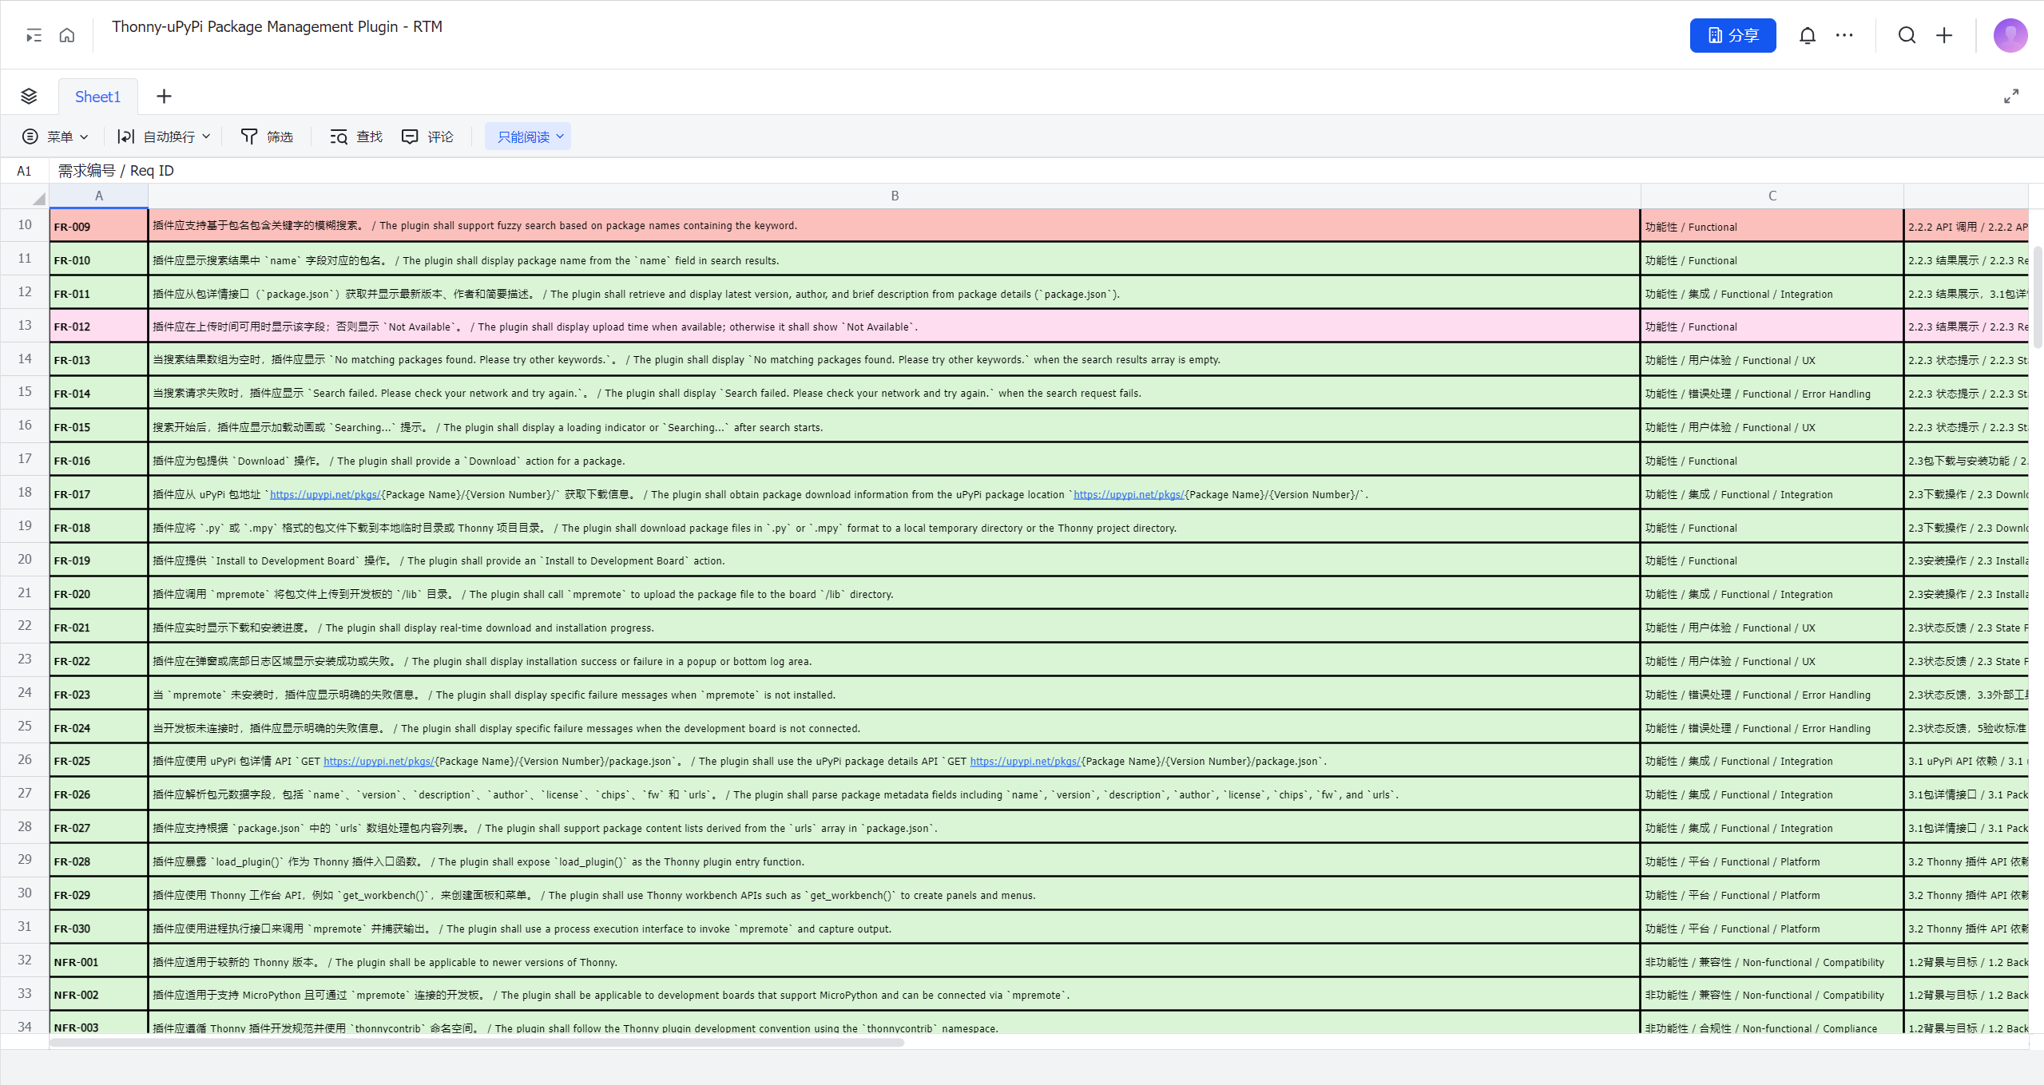Click the horizontal scrollbar at bottom
The image size is (2044, 1085).
click(477, 1042)
